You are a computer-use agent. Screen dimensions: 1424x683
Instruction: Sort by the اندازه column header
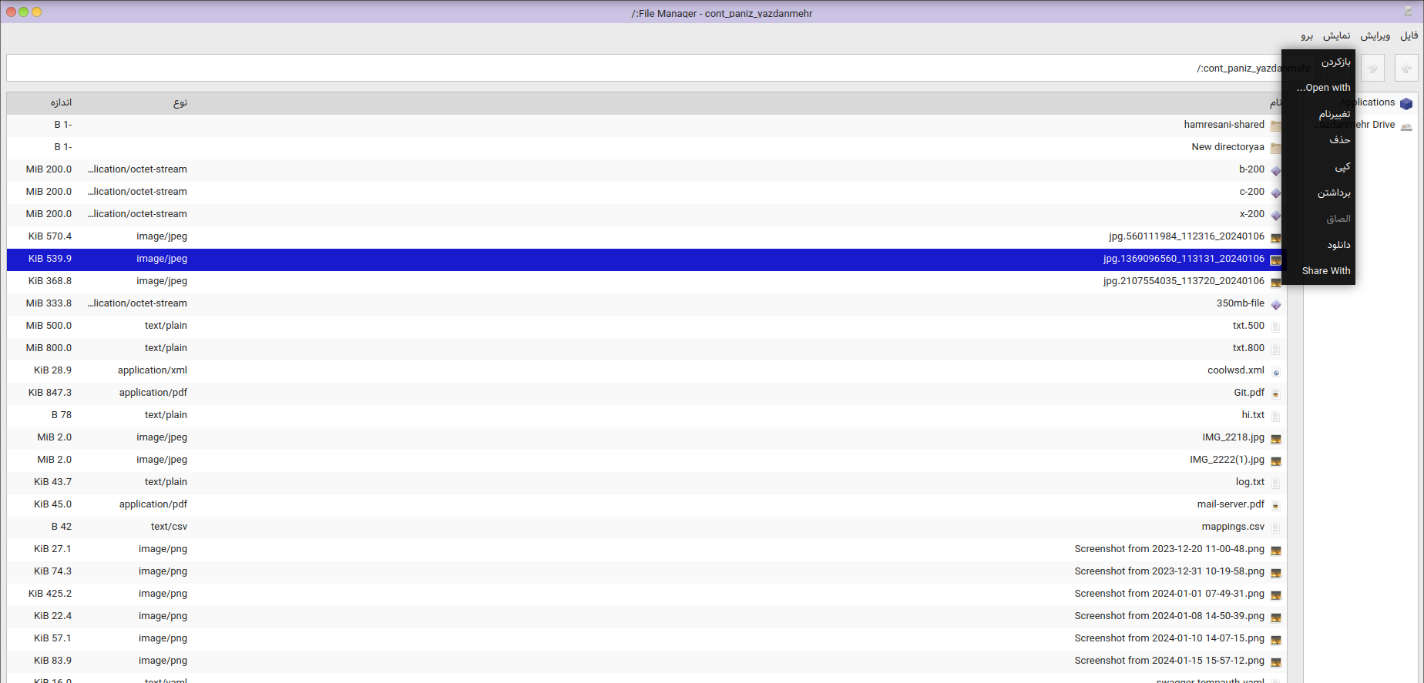(x=61, y=102)
